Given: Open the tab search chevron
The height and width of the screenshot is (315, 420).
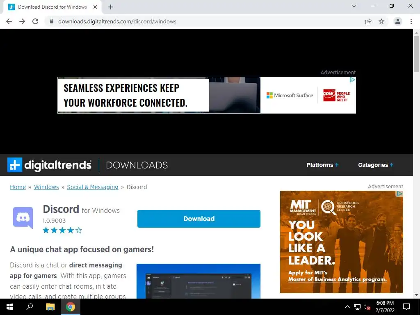Looking at the screenshot, I should 354,6.
